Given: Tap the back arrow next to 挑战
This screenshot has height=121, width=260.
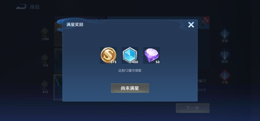Looking at the screenshot, I should tap(21, 6).
